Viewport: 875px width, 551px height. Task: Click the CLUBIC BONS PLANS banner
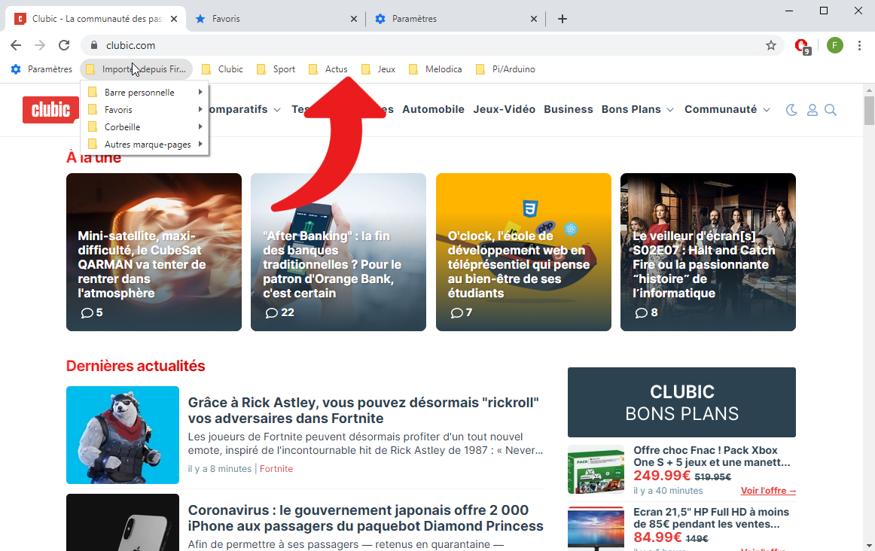point(681,402)
